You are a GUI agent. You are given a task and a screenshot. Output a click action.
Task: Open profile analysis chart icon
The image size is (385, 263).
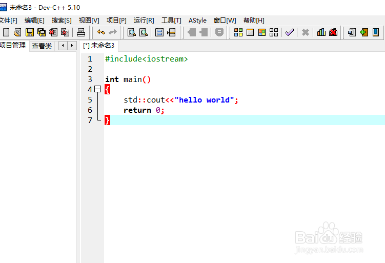tap(321, 32)
